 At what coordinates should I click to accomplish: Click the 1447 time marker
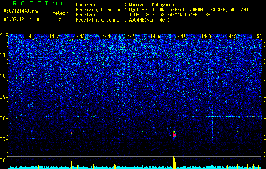coord(181,36)
